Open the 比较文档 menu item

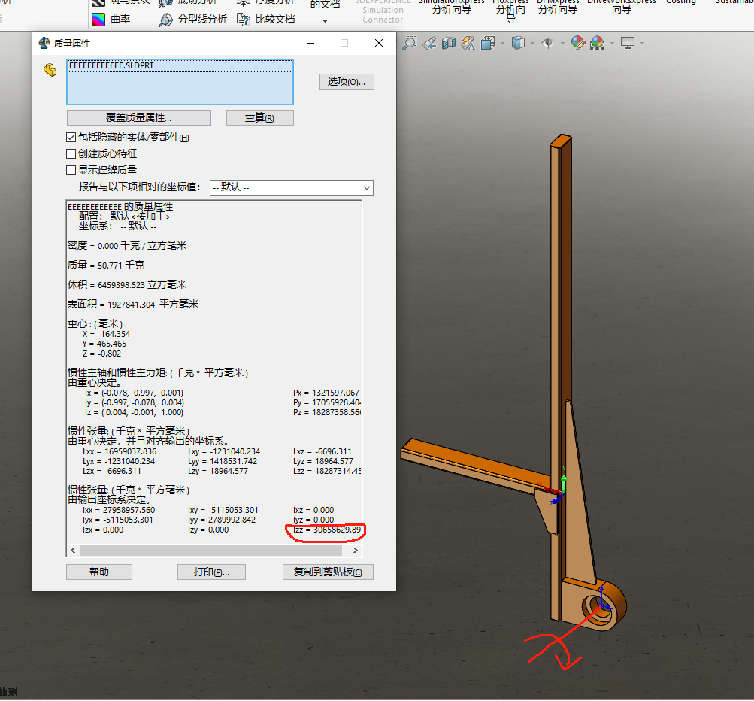[x=266, y=19]
